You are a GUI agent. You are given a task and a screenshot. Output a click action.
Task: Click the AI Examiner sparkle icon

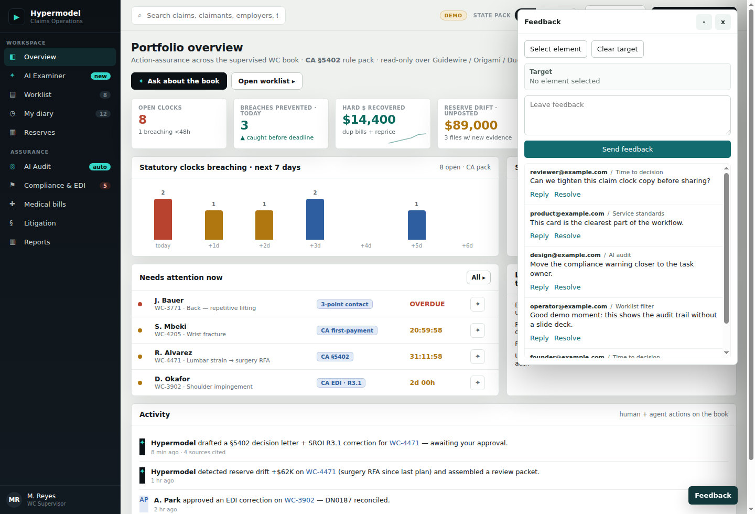coord(13,76)
